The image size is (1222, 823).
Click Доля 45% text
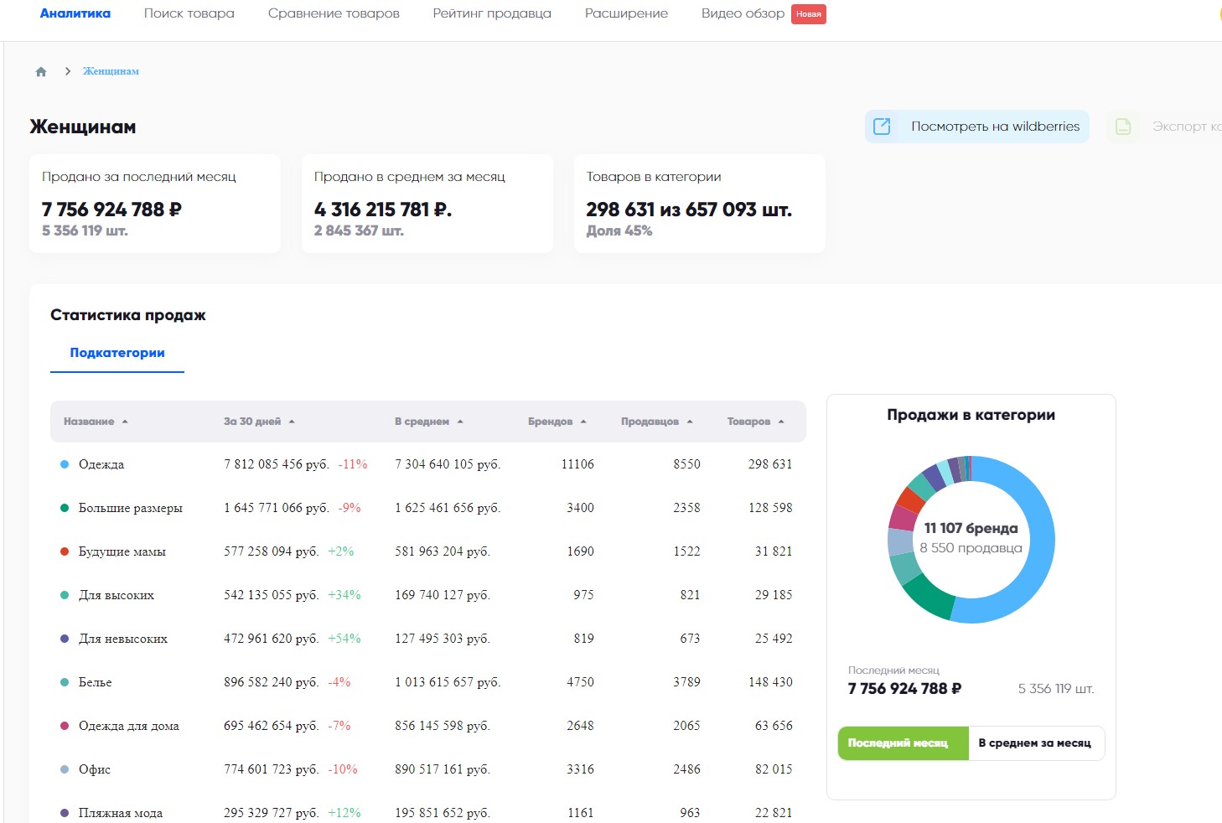(x=619, y=230)
